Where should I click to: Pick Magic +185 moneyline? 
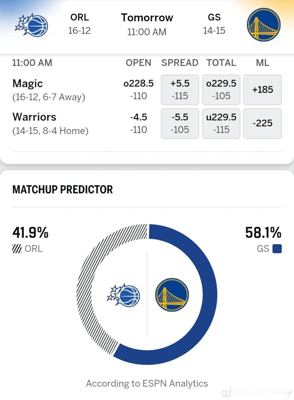(x=262, y=90)
